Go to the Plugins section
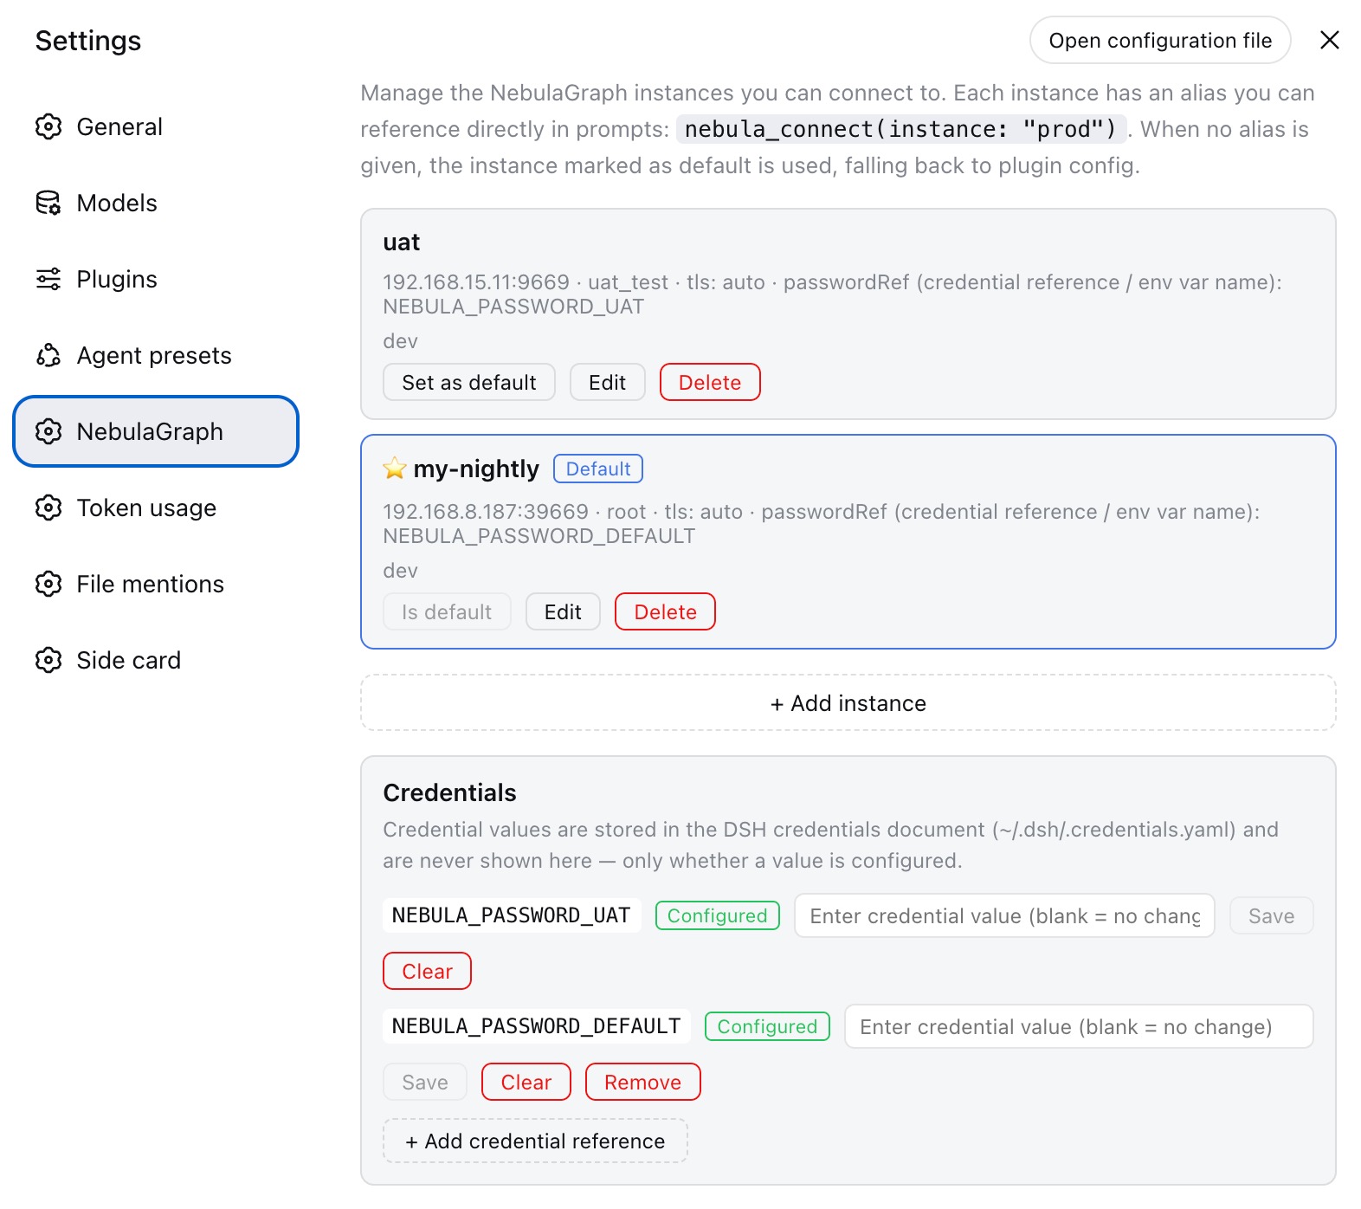This screenshot has width=1361, height=1209. coord(156,279)
